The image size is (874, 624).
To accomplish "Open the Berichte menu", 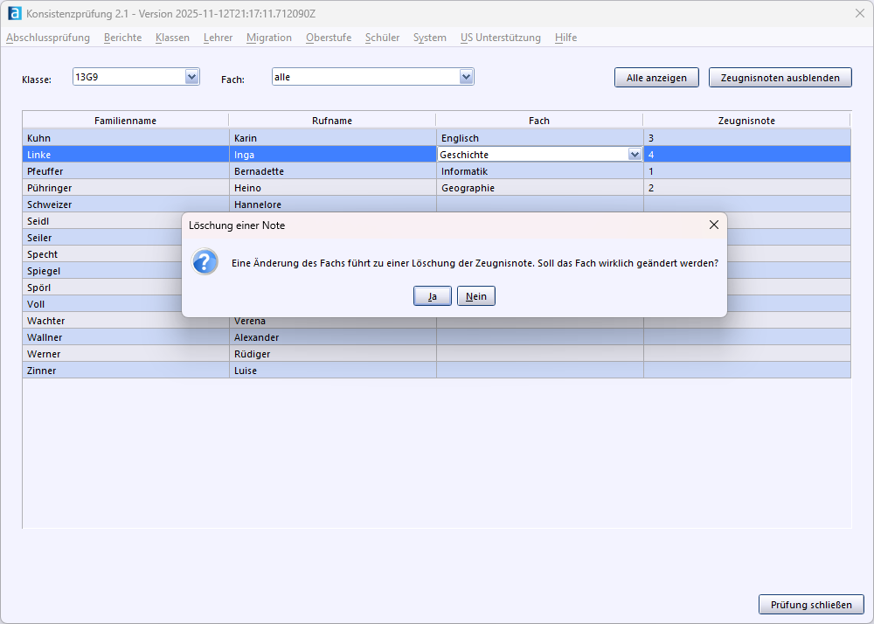I will (122, 38).
